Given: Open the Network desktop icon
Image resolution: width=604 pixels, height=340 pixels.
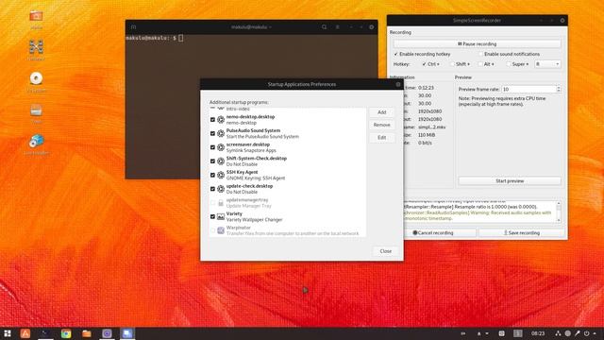Looking at the screenshot, I should (x=36, y=47).
